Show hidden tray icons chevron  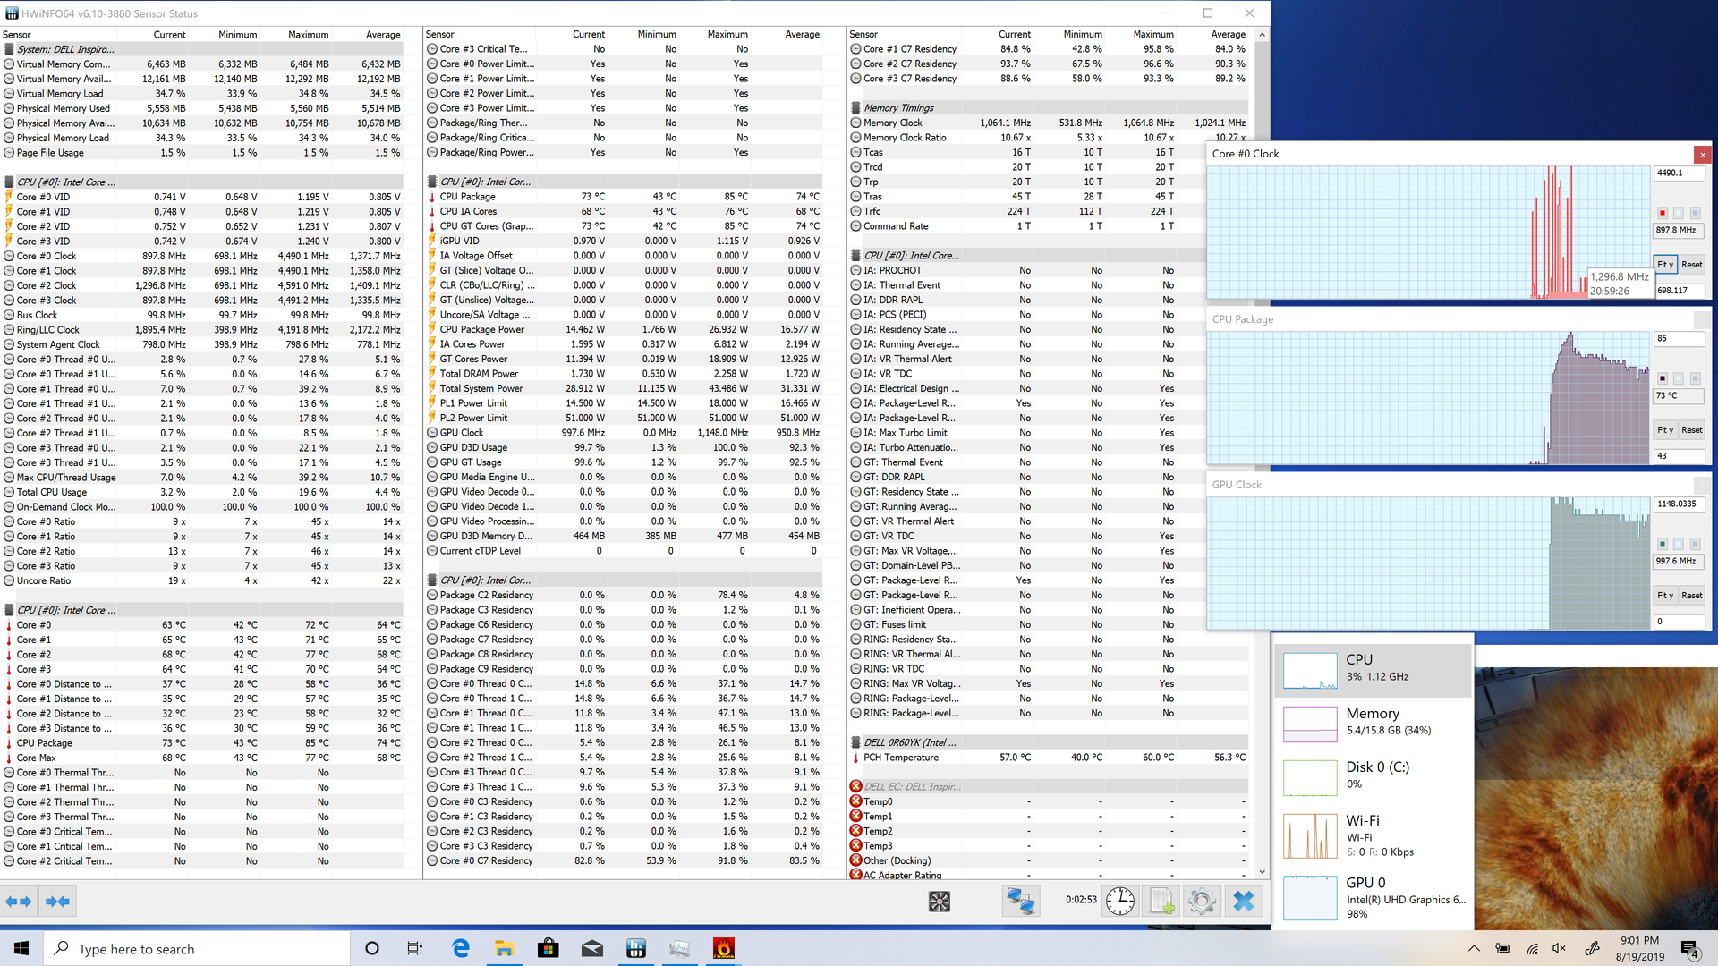pos(1474,949)
